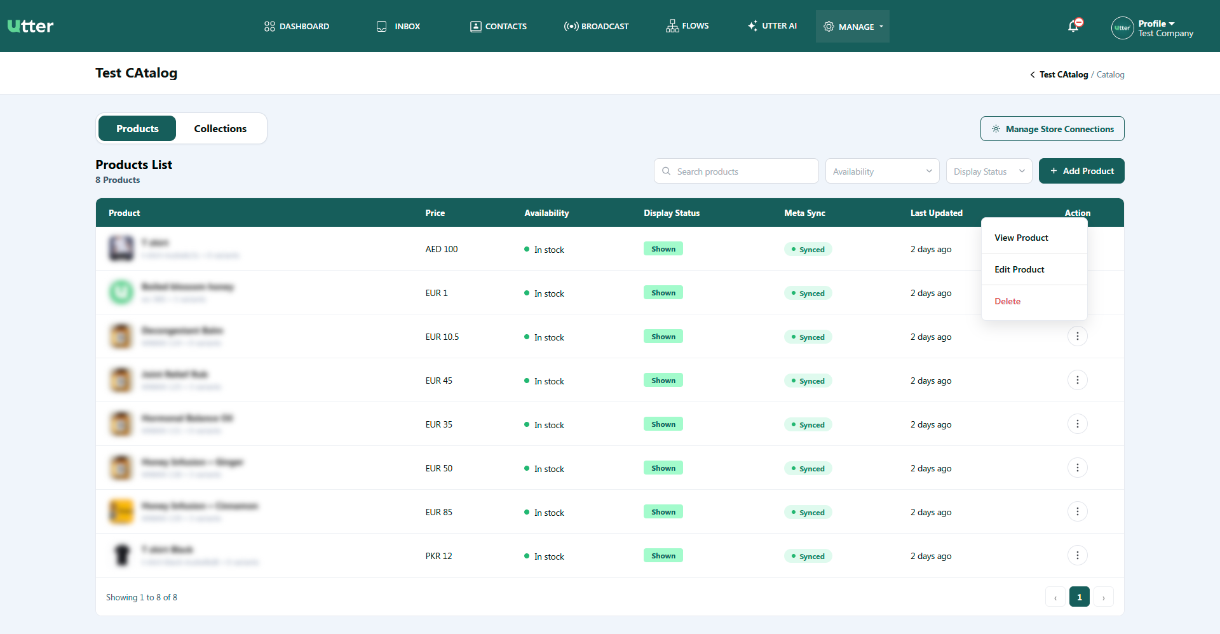Go back via breadcrumb arrow

pyautogui.click(x=1033, y=75)
